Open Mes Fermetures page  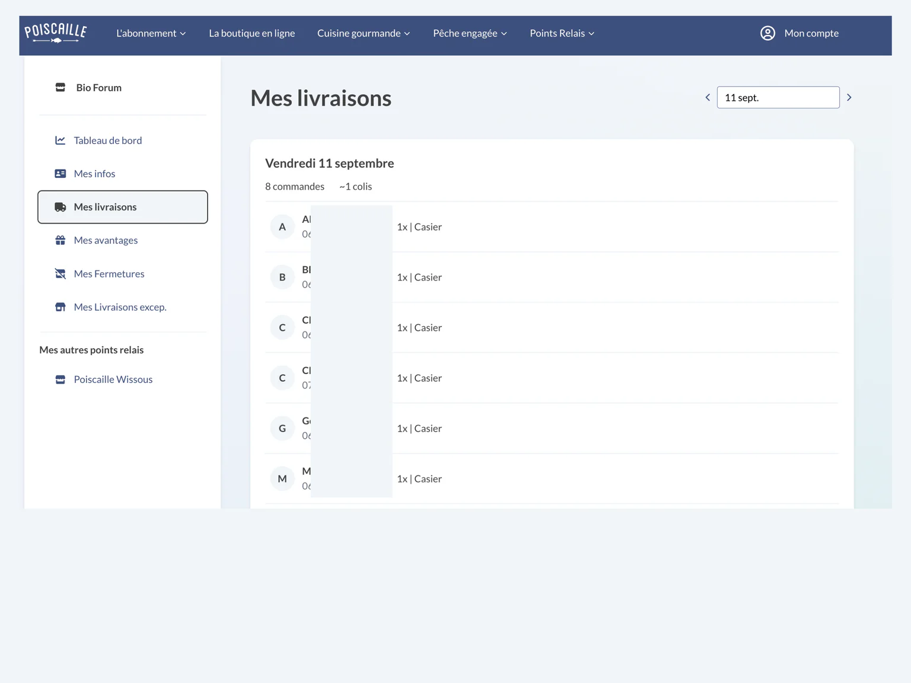109,274
